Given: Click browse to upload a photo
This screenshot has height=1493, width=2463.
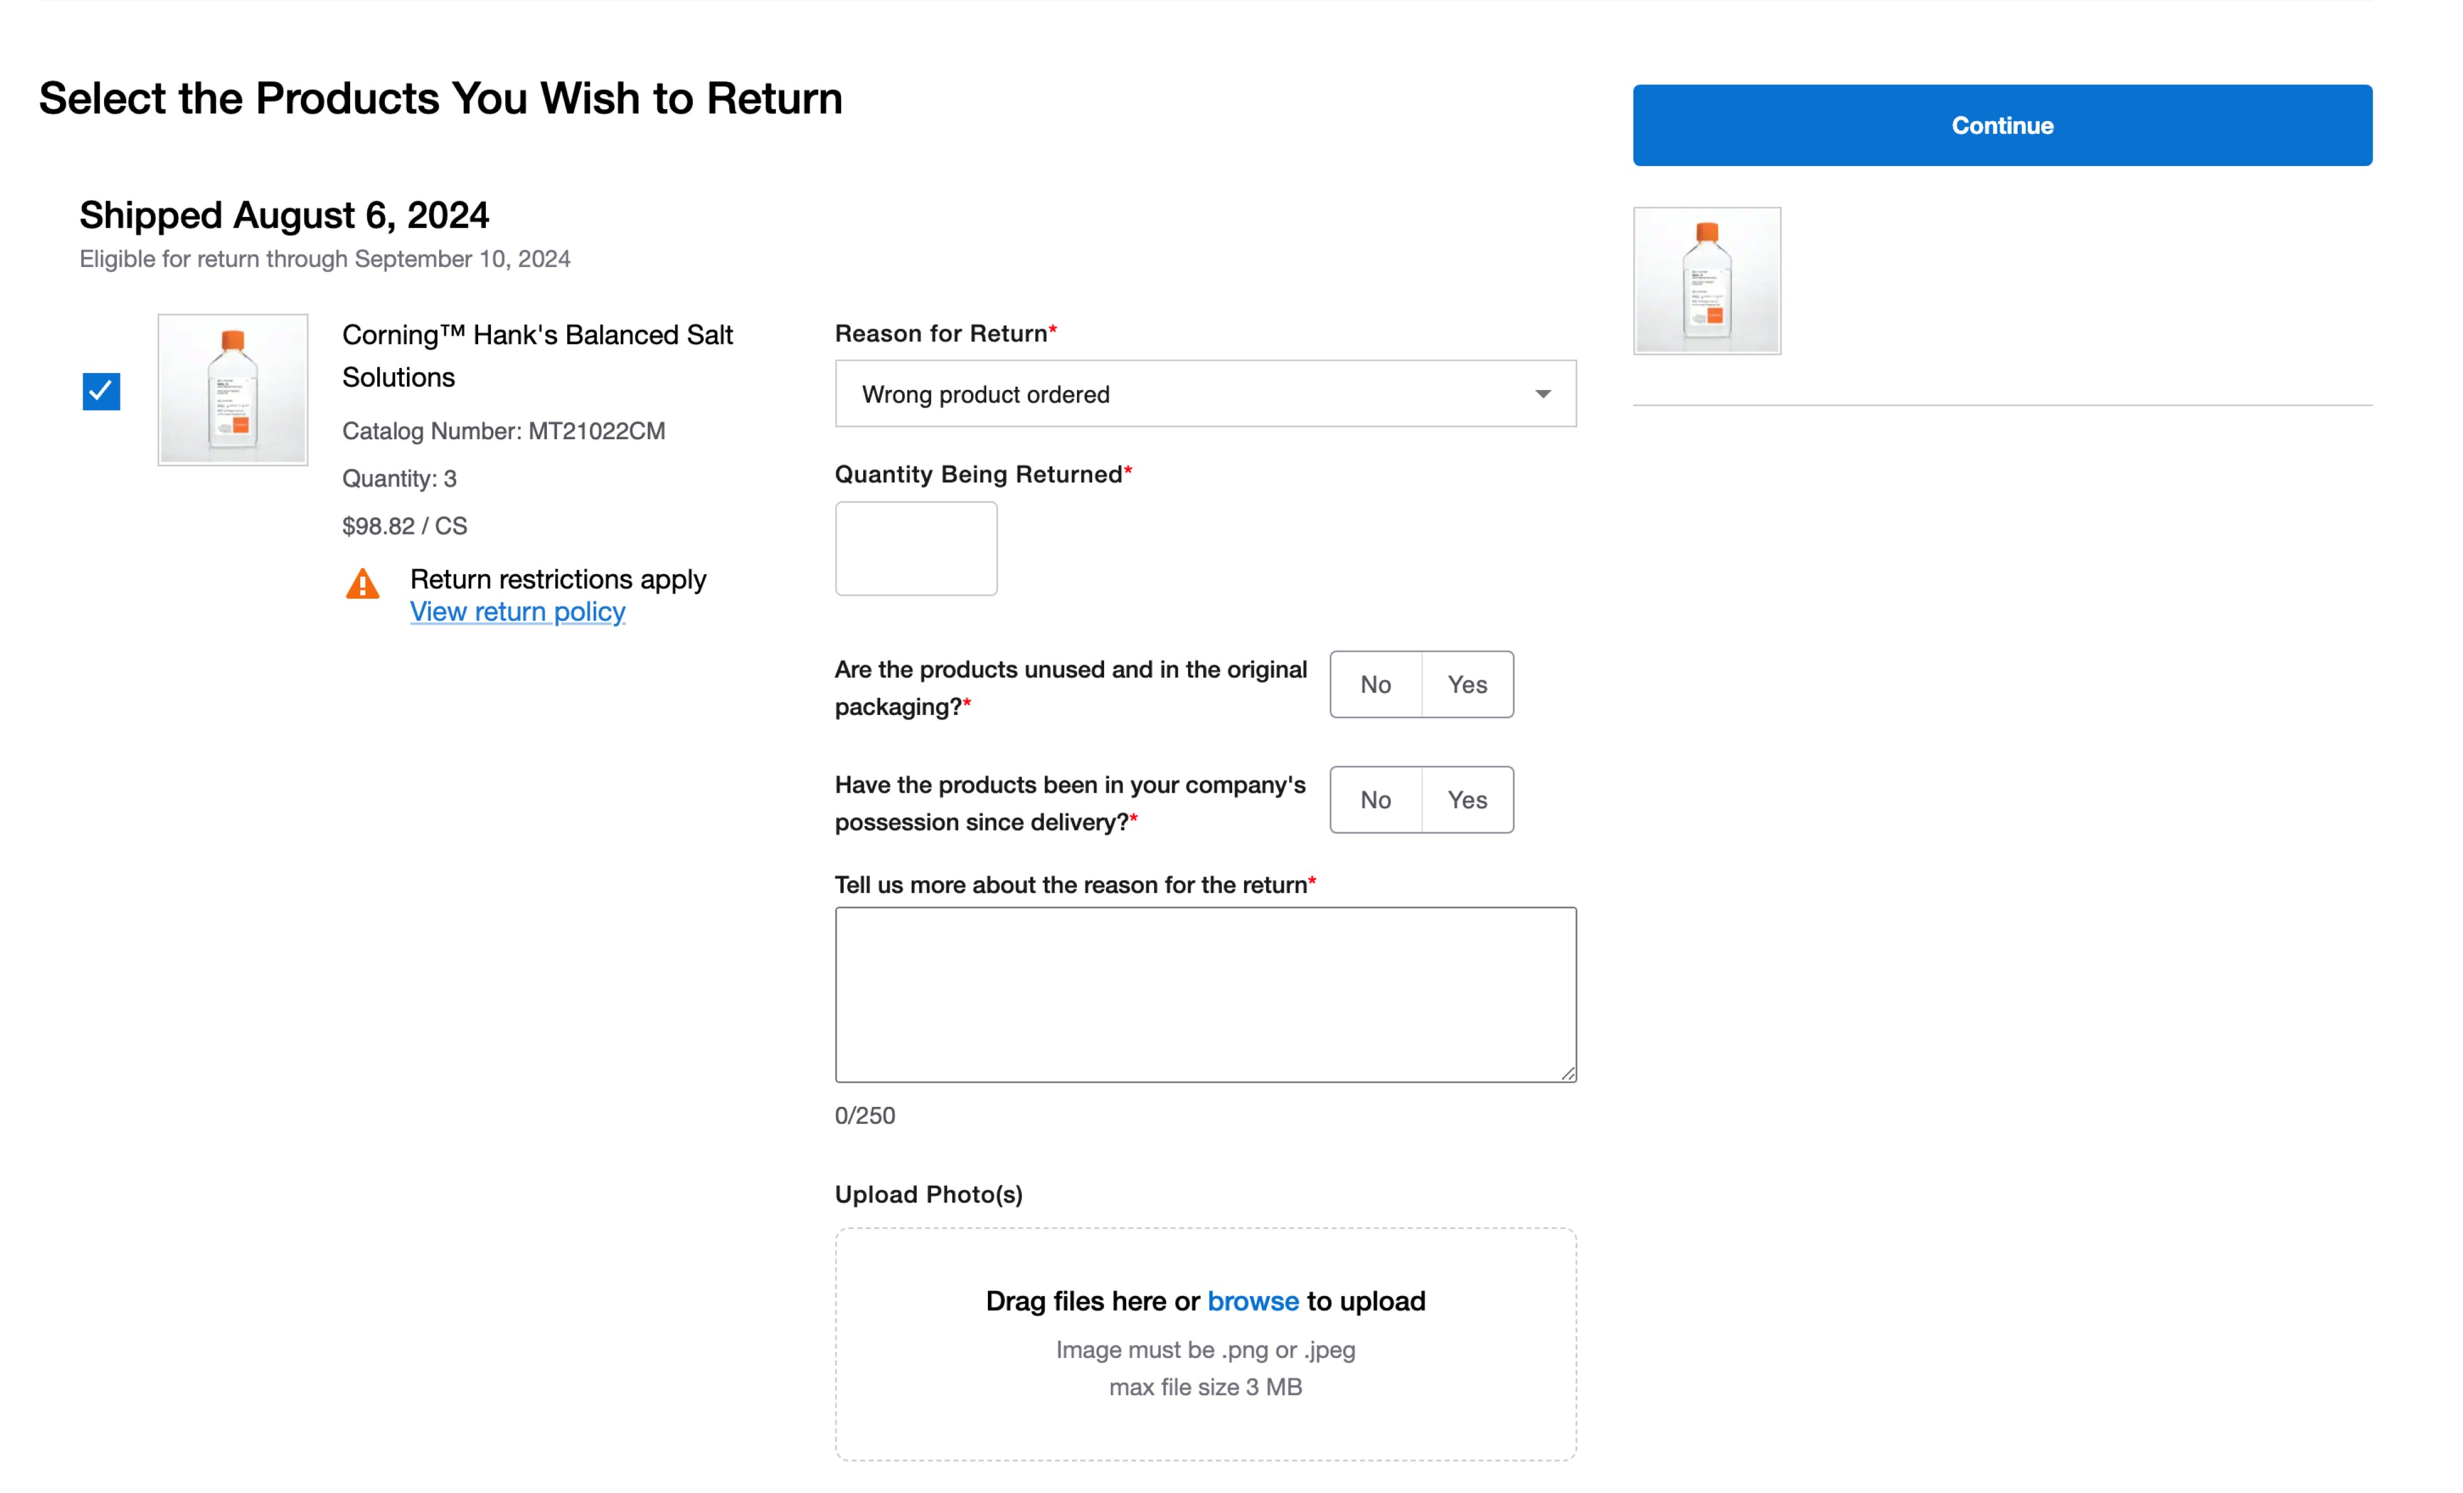Looking at the screenshot, I should pos(1252,1301).
